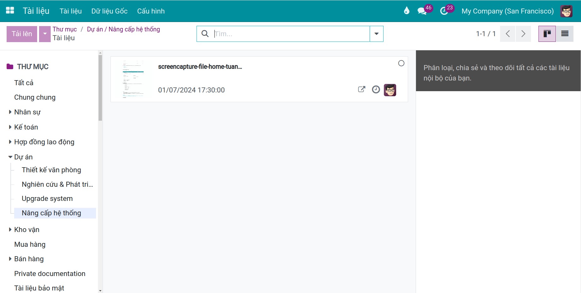Image resolution: width=581 pixels, height=293 pixels.
Task: Select Private documentation folder
Action: click(x=50, y=274)
